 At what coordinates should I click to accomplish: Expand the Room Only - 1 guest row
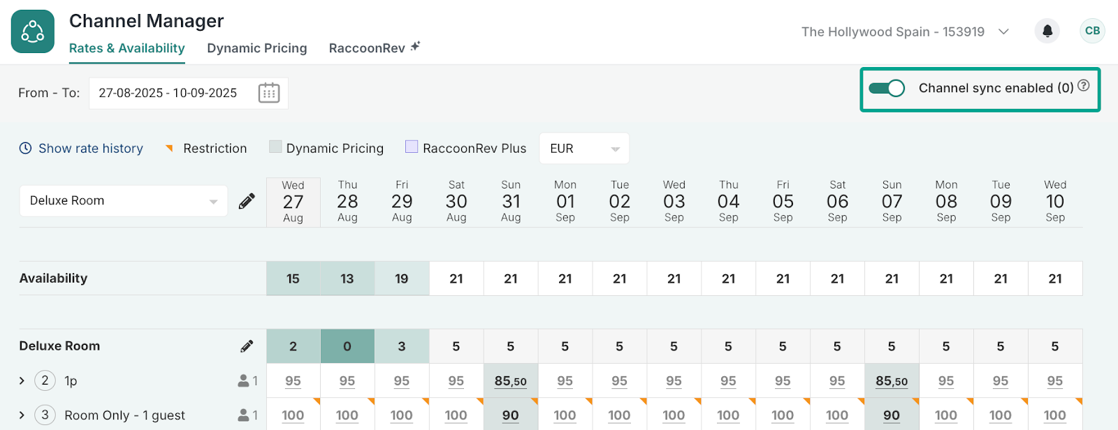point(22,415)
